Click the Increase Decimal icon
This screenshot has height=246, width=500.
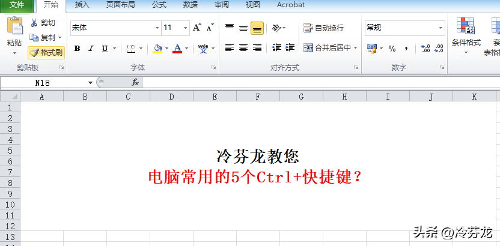coord(425,49)
